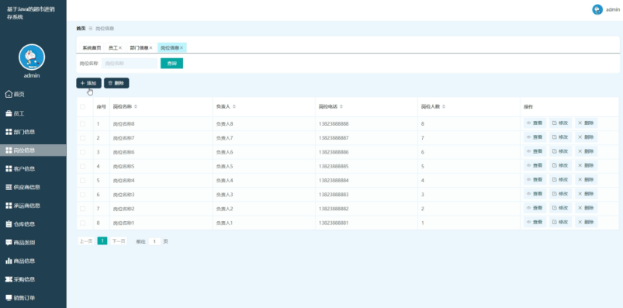Check the row for 岗位名称6
The width and height of the screenshot is (623, 308).
tap(83, 152)
